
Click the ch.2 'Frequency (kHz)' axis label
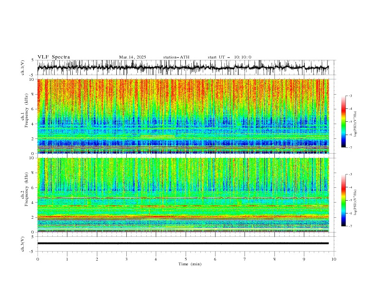pos(27,189)
